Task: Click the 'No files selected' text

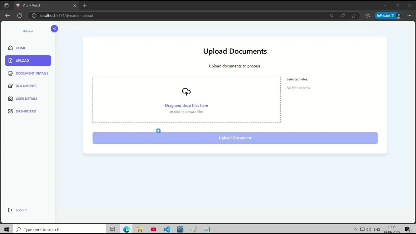Action: click(x=298, y=88)
